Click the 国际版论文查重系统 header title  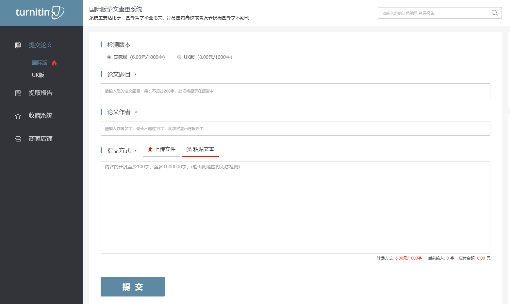click(x=116, y=9)
